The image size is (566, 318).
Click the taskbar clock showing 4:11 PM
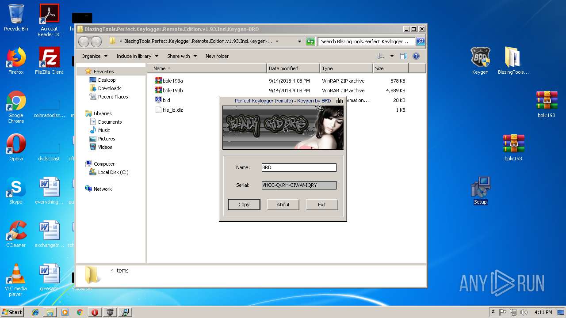(x=543, y=312)
